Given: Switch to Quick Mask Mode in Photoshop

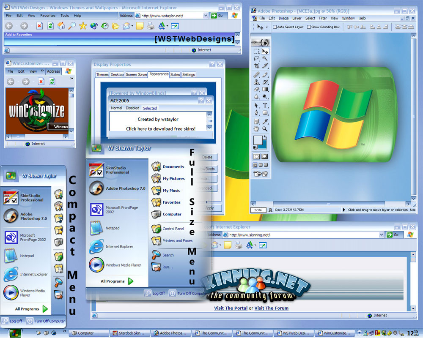Looking at the screenshot, I should click(265, 156).
